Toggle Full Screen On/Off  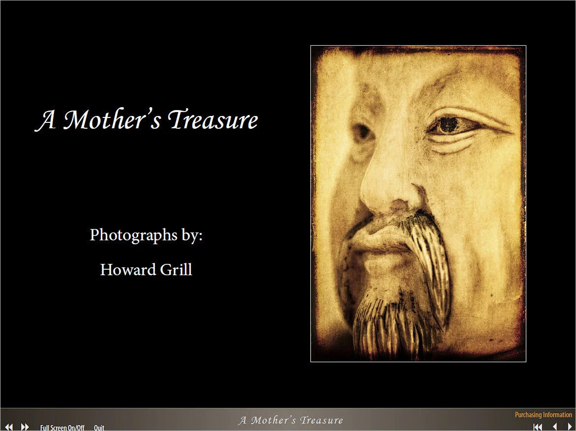coord(62,428)
